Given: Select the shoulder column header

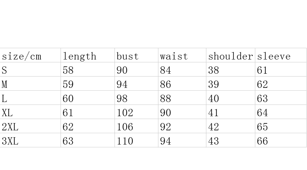Looking at the screenshot, I should tap(231, 55).
